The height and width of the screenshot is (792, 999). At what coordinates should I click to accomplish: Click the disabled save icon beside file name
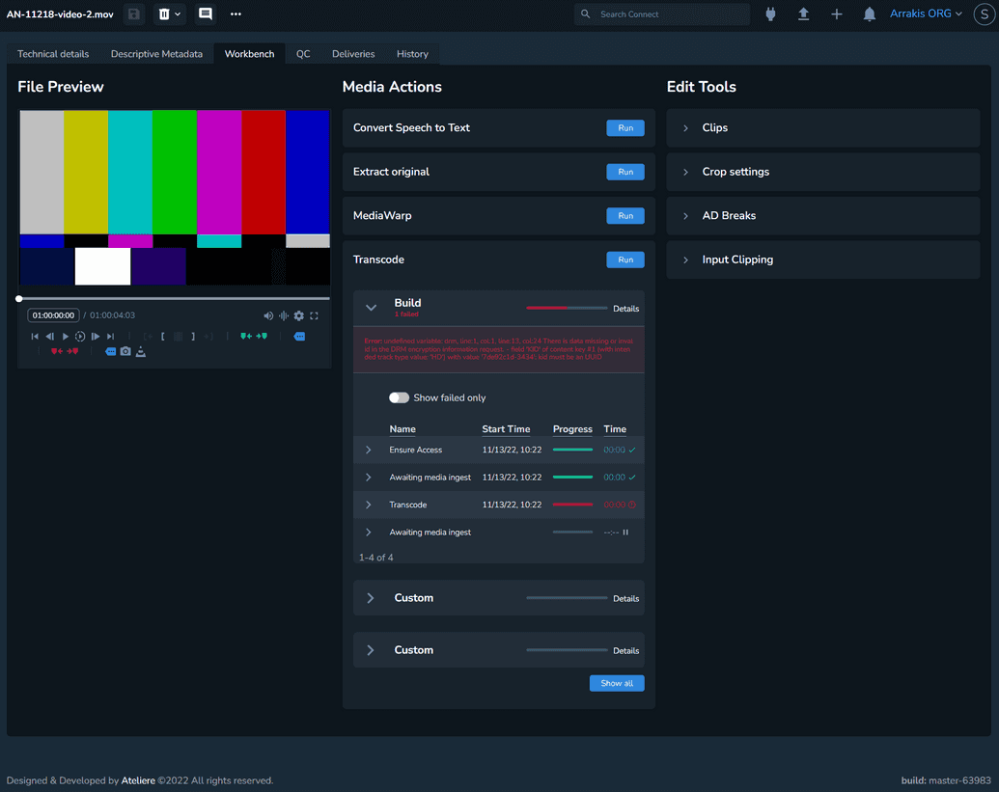[134, 14]
